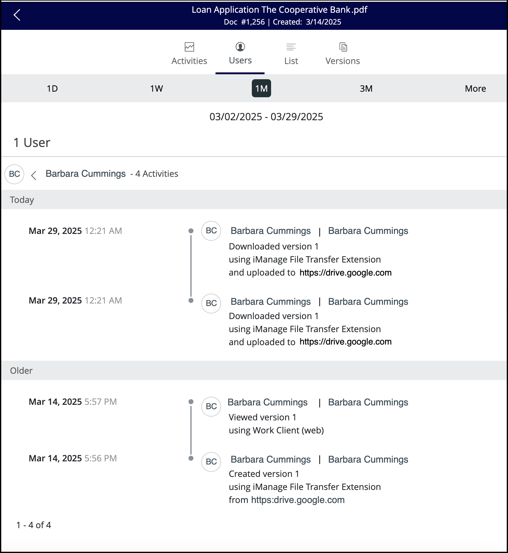
Task: Select the 1D time range
Action: (52, 89)
